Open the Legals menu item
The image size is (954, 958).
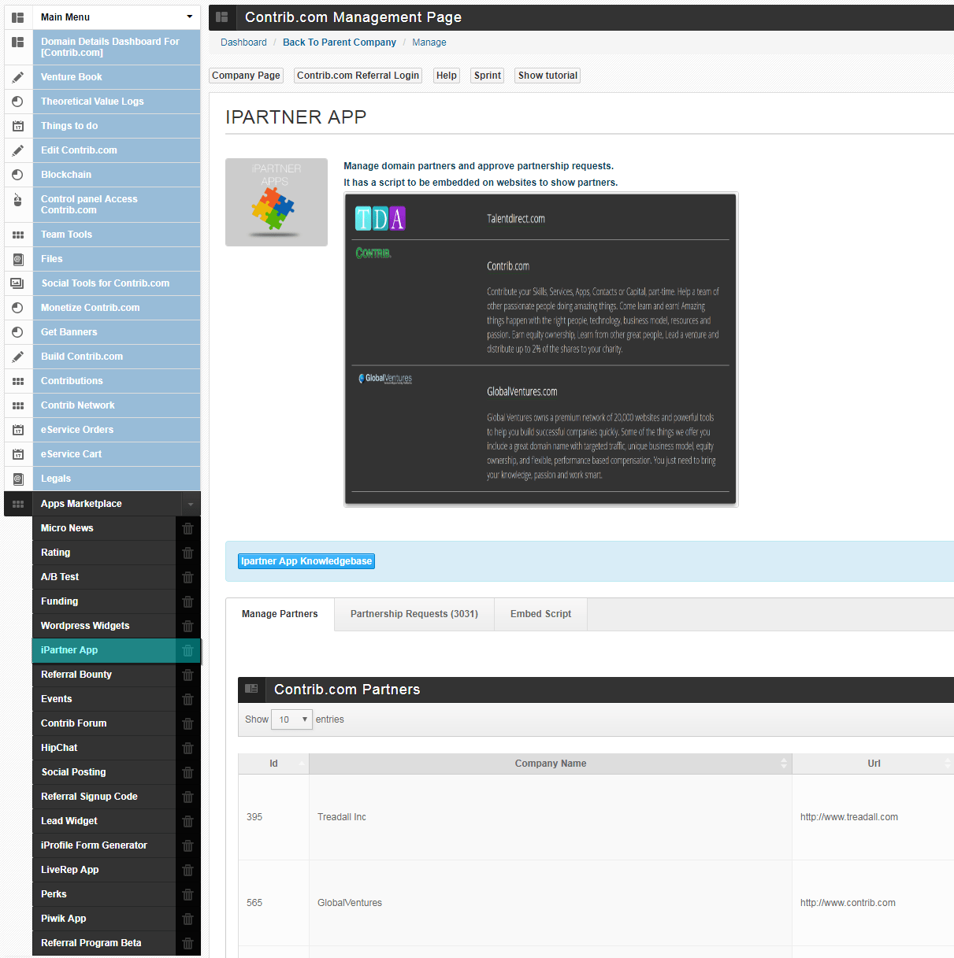(x=117, y=479)
